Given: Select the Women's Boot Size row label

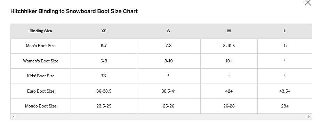Looking at the screenshot, I should coord(41,61).
